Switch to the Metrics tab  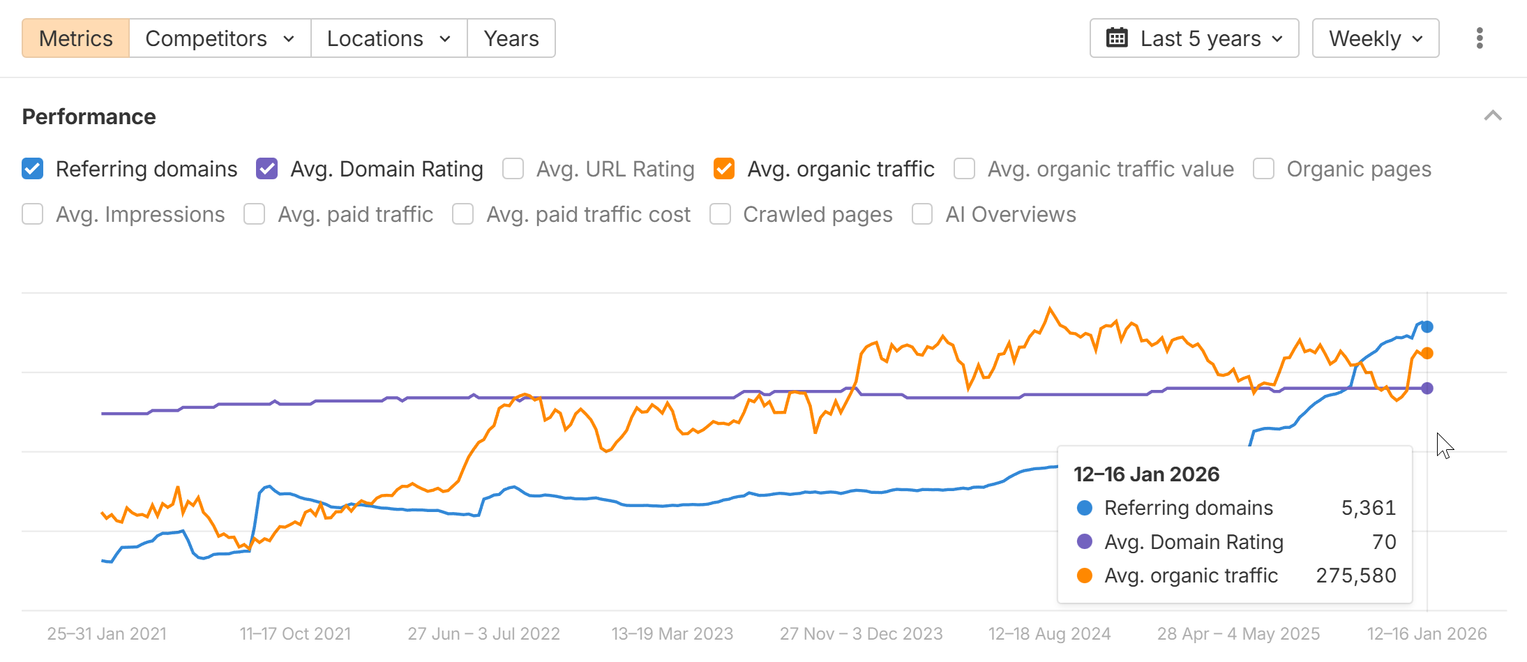[75, 38]
